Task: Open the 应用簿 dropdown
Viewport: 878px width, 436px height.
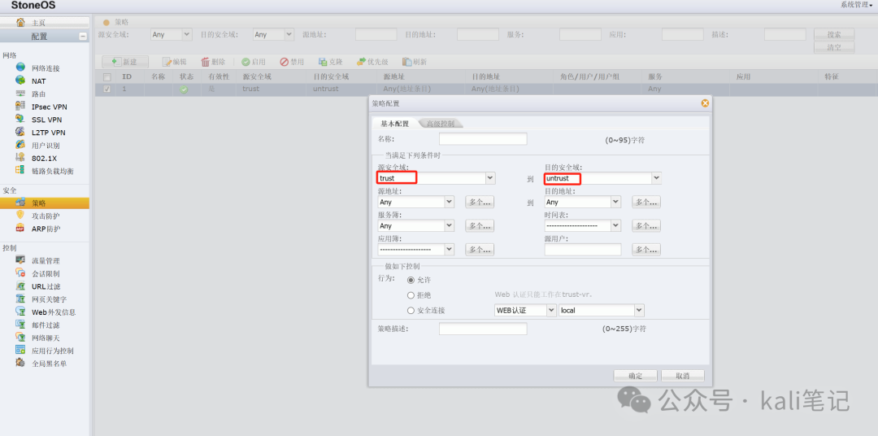Action: click(x=449, y=249)
